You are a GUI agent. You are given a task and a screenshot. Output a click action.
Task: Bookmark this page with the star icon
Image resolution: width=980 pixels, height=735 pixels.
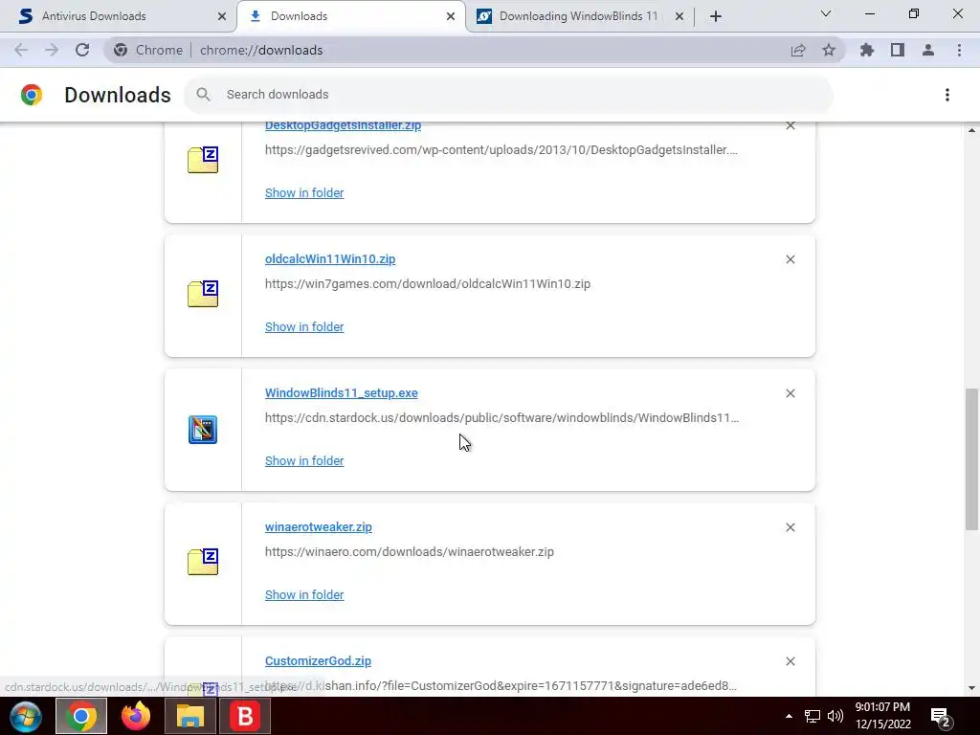[829, 50]
